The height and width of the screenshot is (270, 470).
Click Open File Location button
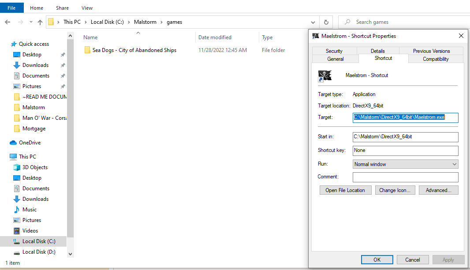345,190
